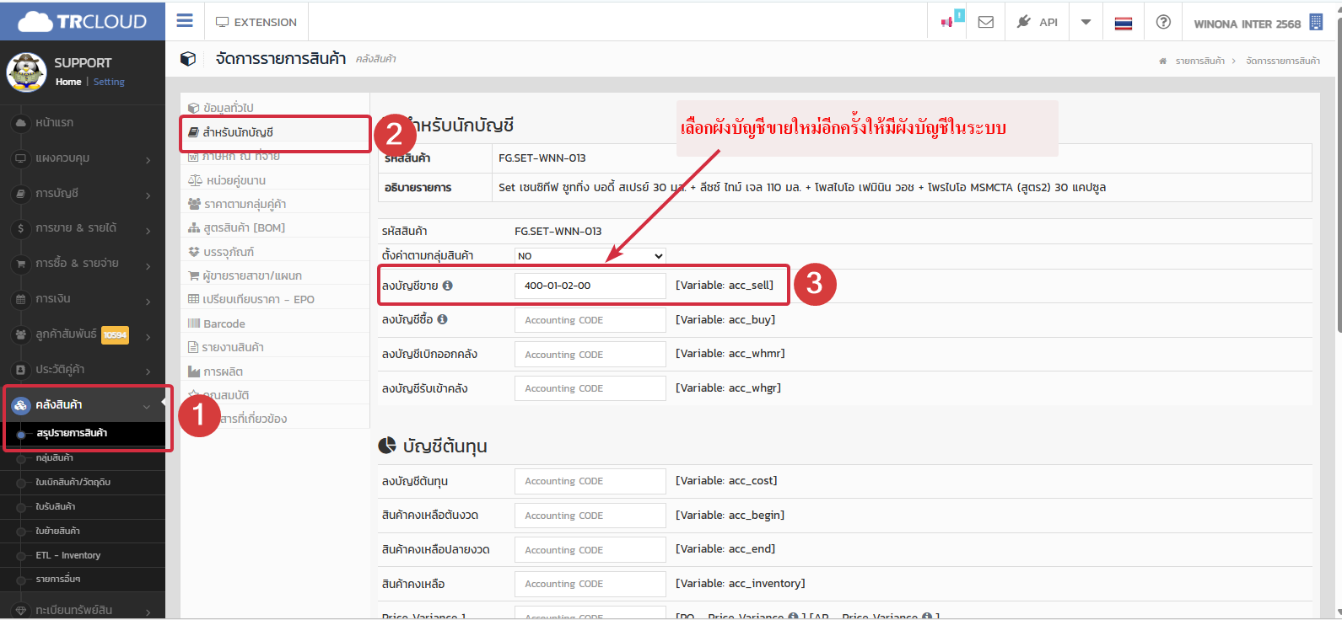Viewport: 1342px width, 620px height.
Task: Click the building icon beside WINONA INTER 2568
Action: pos(1316,23)
